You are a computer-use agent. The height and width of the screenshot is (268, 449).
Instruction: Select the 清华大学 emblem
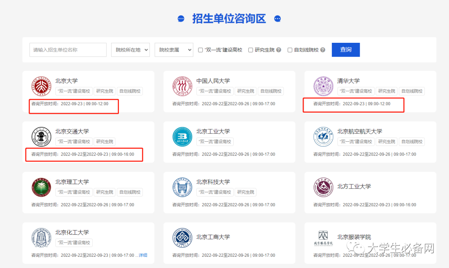[323, 86]
